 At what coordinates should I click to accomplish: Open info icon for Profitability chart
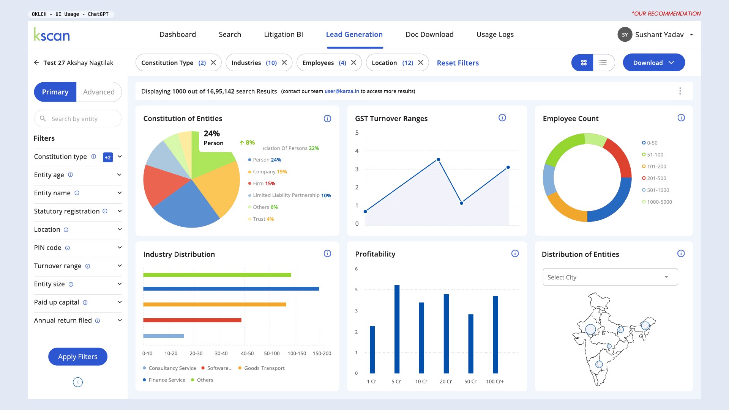tap(515, 254)
